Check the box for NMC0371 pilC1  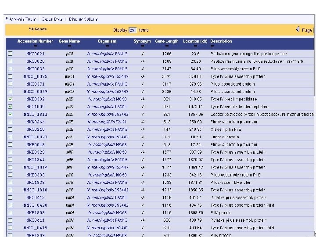(10, 84)
